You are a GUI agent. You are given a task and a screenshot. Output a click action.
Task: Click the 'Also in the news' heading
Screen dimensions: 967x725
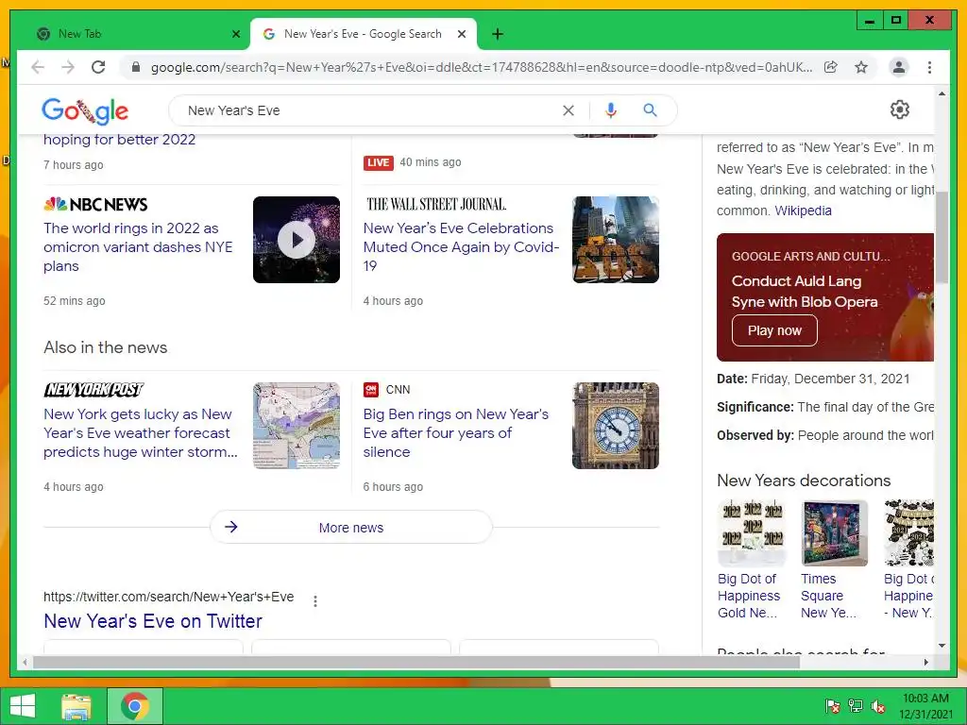(x=106, y=347)
